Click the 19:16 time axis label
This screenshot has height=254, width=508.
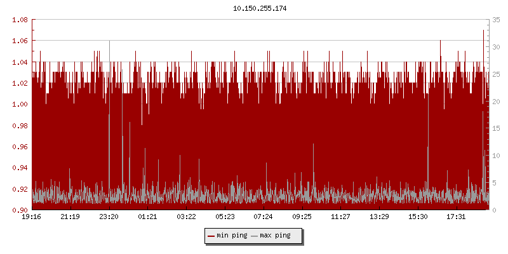point(32,217)
